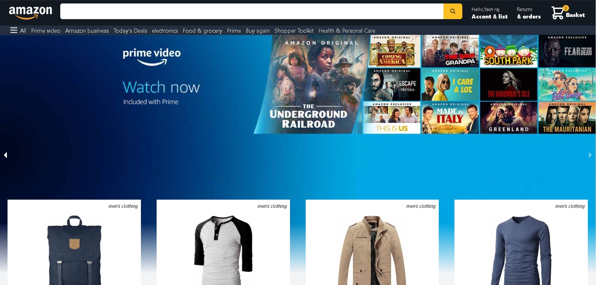Select Greenland thumbnail
This screenshot has height=285, width=596.
[509, 118]
